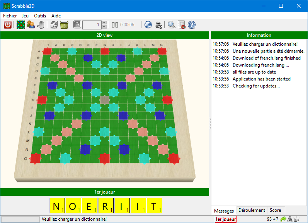Screen dimensions: 308x223
Task: Click the letter A status icon
Action: [x=290, y=219]
